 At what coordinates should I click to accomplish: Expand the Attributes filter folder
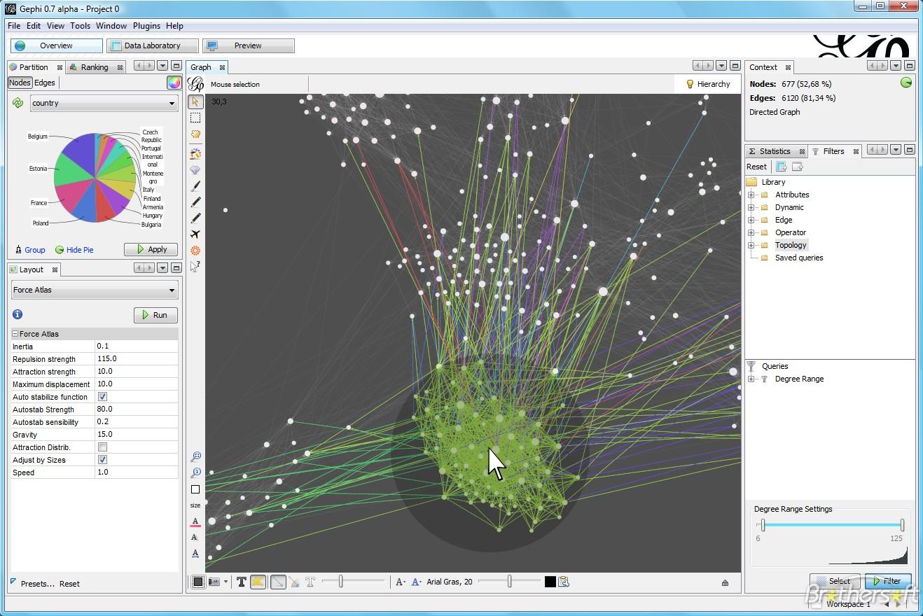click(751, 195)
